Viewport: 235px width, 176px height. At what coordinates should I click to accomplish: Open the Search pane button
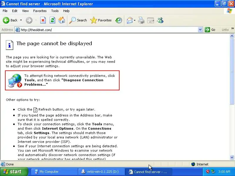tap(78, 20)
